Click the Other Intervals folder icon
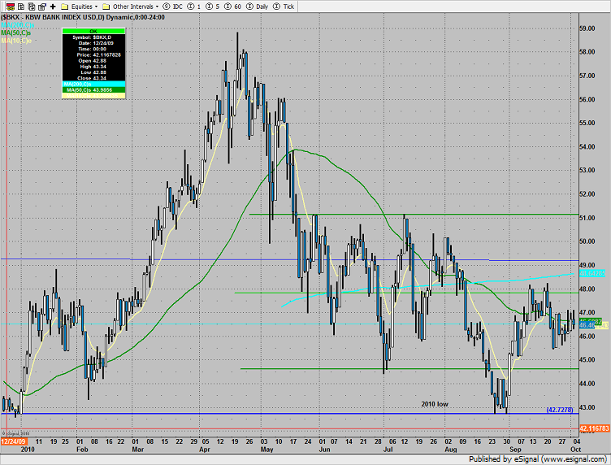Screen dimensions: 611x465 coord(106,6)
